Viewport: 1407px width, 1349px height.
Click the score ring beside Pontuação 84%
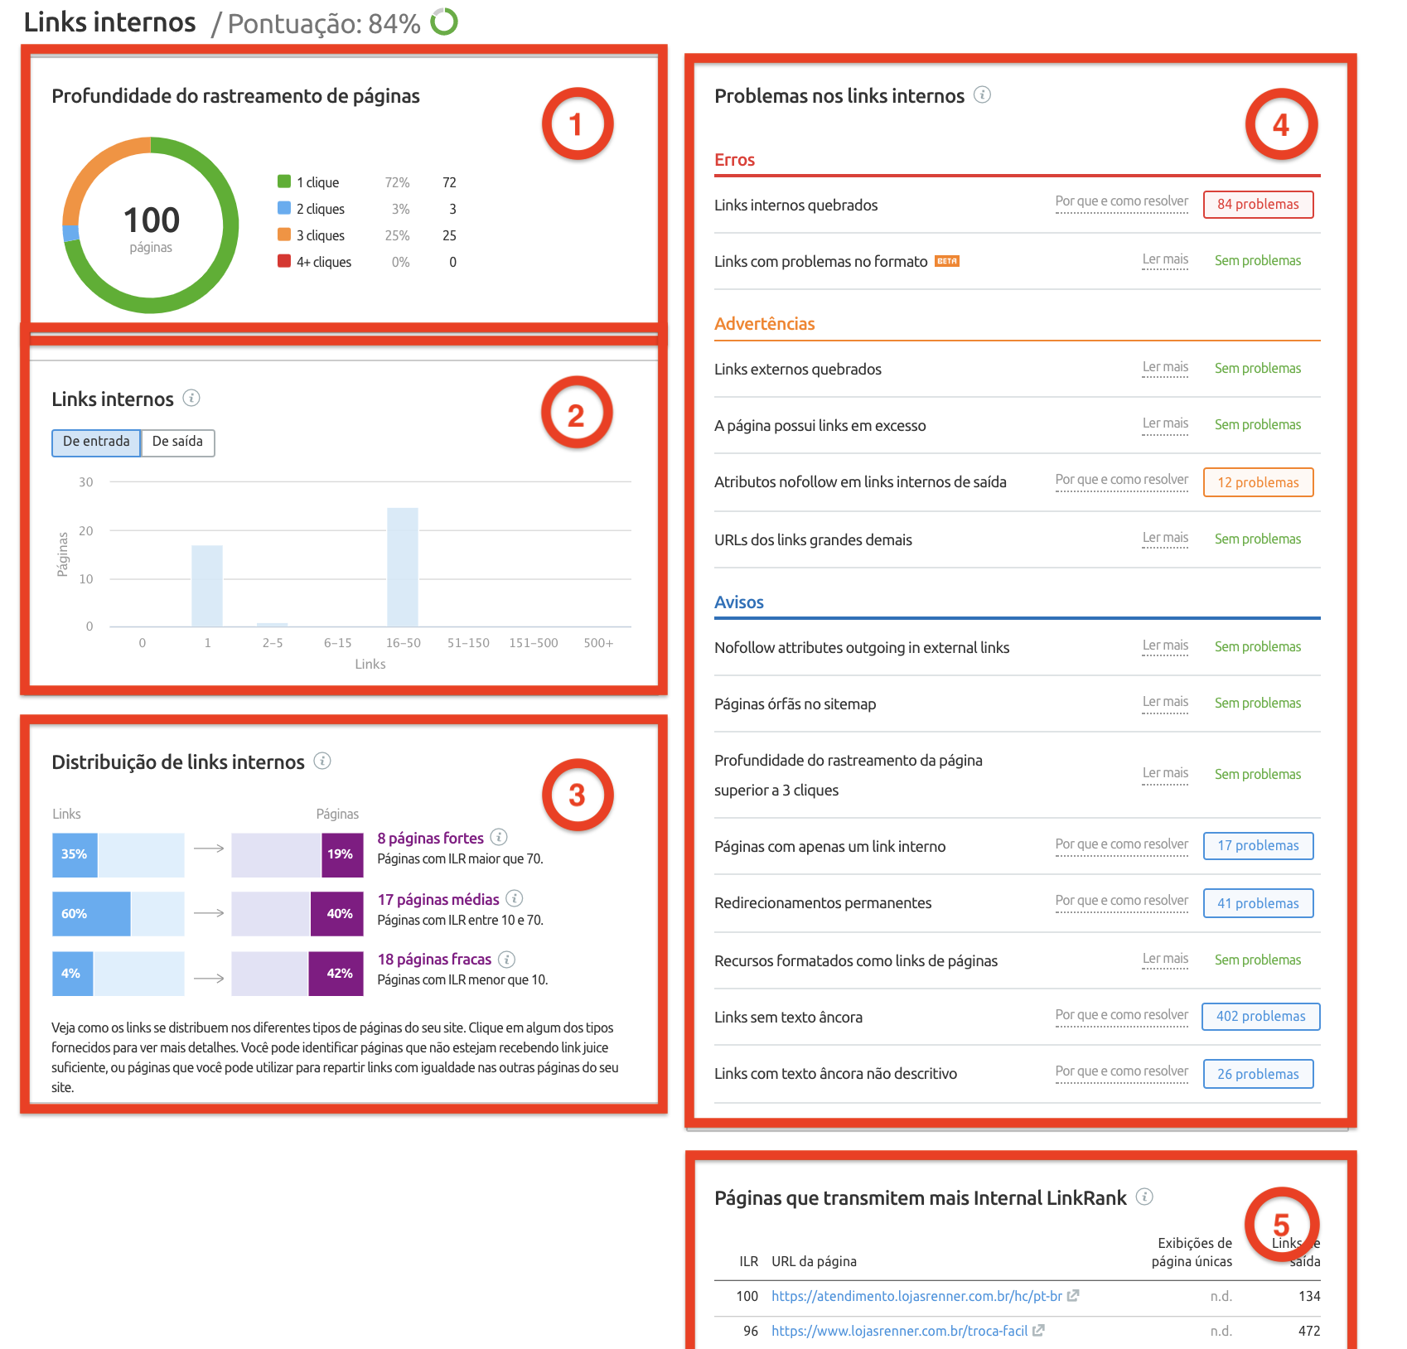coord(442,22)
